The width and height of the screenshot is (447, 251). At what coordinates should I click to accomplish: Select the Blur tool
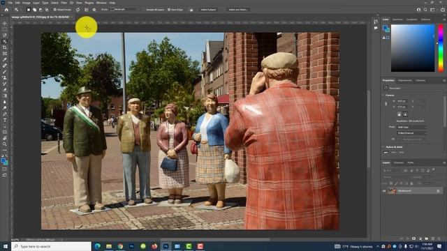tap(5, 102)
